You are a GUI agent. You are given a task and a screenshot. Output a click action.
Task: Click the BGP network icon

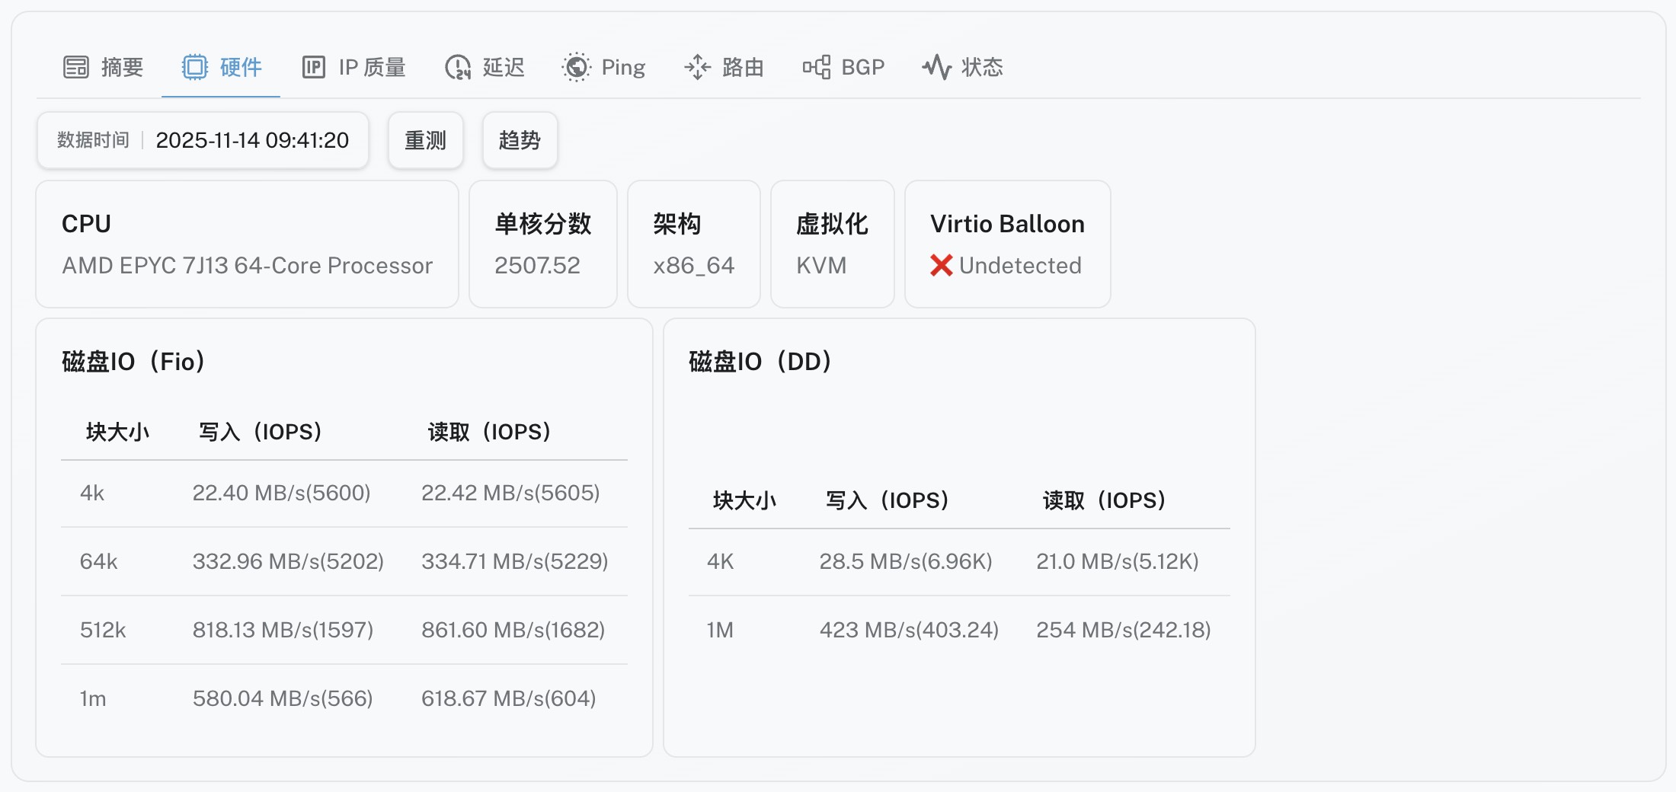(817, 67)
